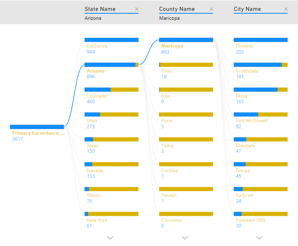This screenshot has width=298, height=246.
Task: Choose the Utah state node
Action: click(111, 115)
